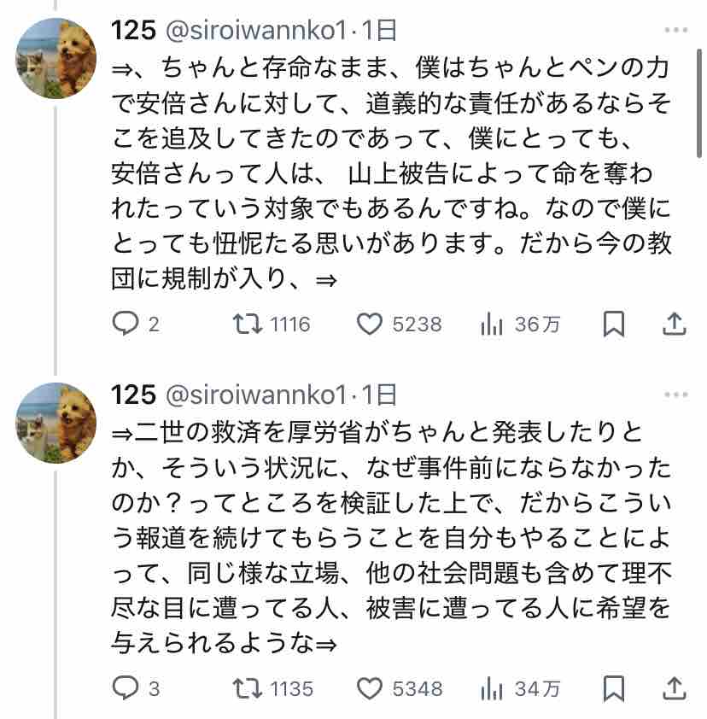Open @siroiwannko1 handle on second tweet
This screenshot has width=707, height=719.
[x=256, y=395]
